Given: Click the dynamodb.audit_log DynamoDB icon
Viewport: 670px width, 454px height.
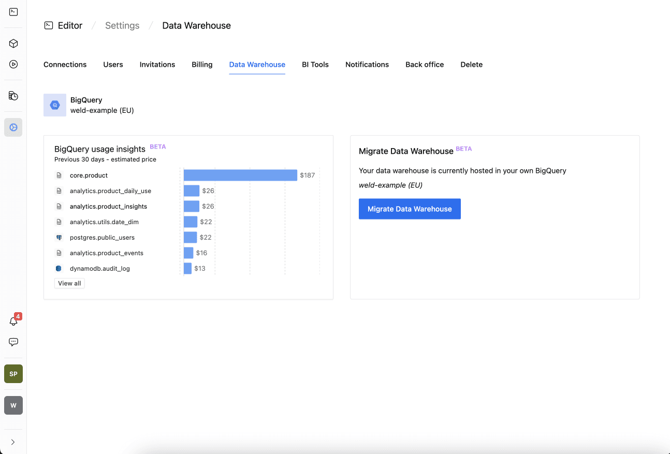Looking at the screenshot, I should (x=59, y=269).
